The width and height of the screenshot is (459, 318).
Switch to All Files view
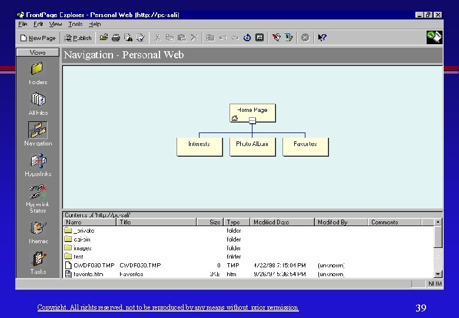click(x=38, y=104)
